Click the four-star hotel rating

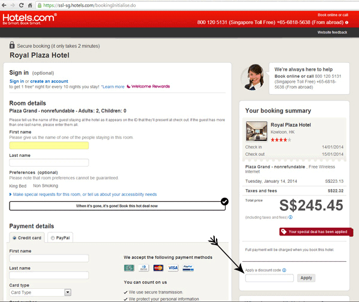click(x=281, y=140)
